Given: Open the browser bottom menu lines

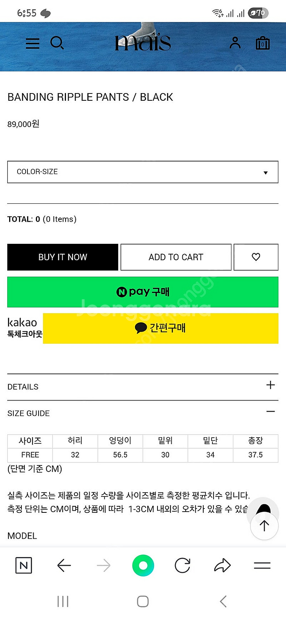Looking at the screenshot, I should tap(262, 565).
